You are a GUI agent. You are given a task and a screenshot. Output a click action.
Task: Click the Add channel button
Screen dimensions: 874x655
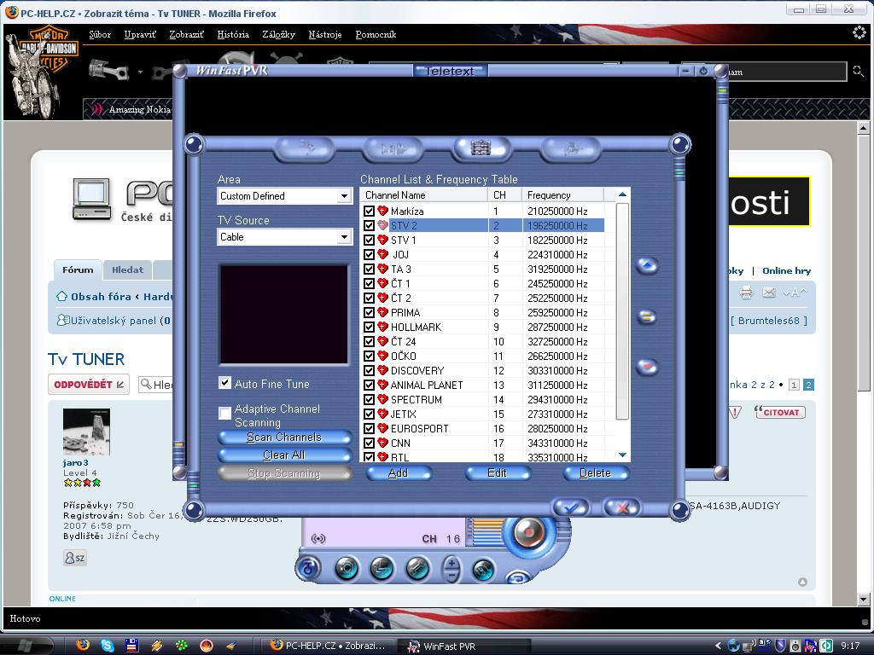click(398, 472)
